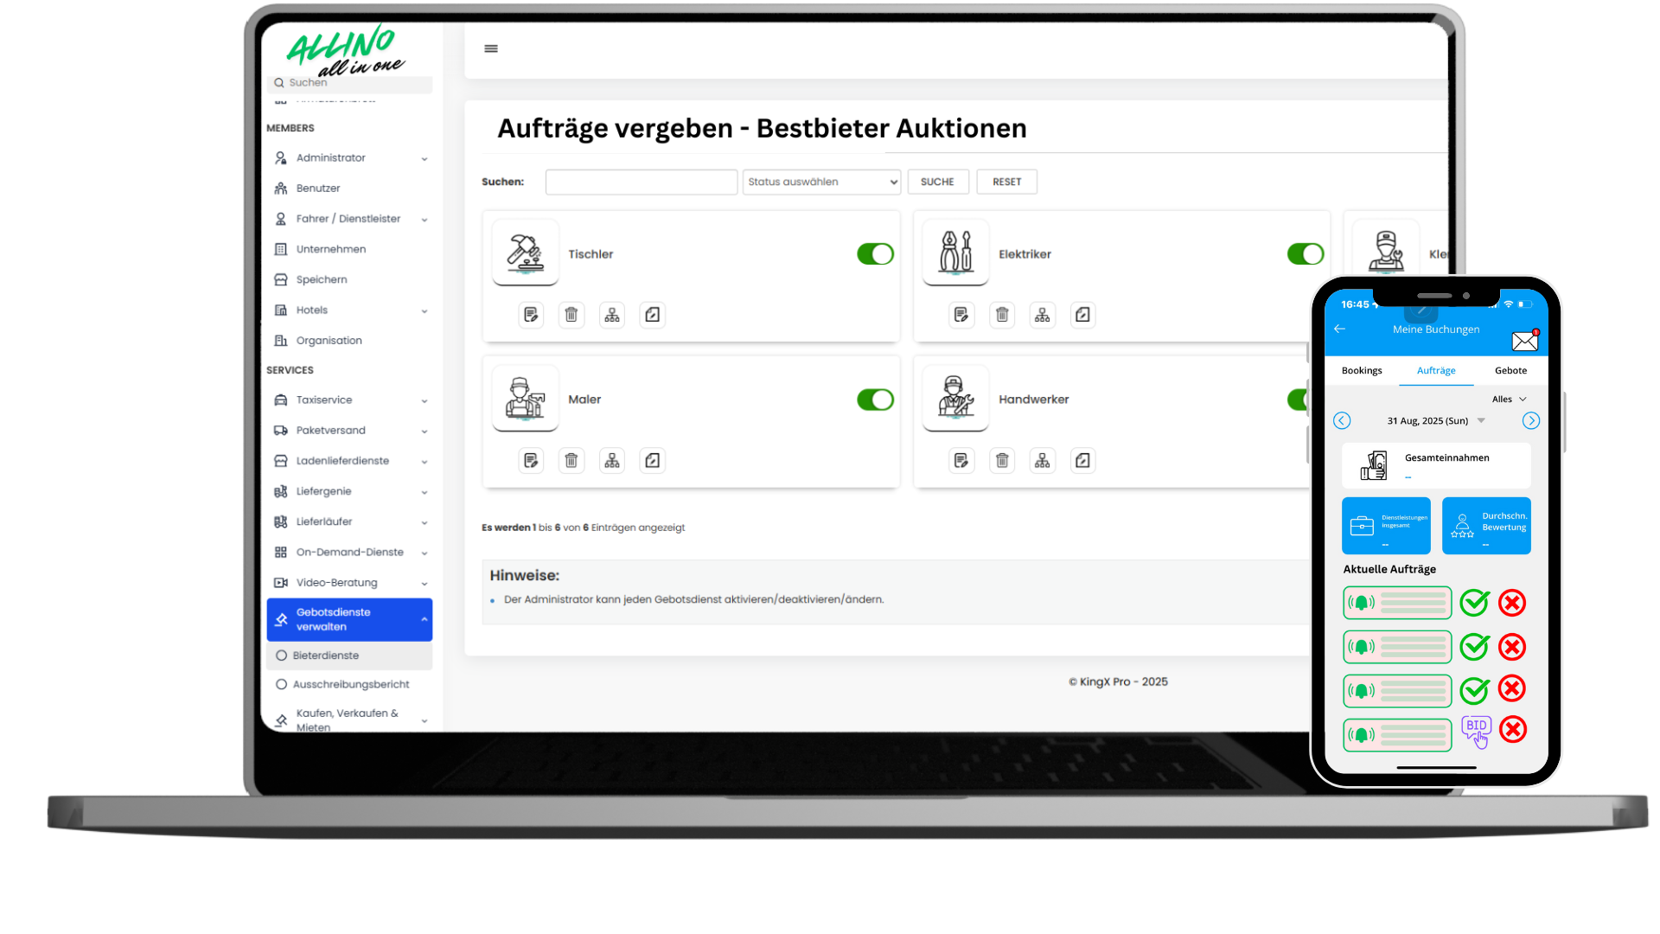Open the hierarchy icon under Maler
1660x934 pixels.
(x=612, y=461)
